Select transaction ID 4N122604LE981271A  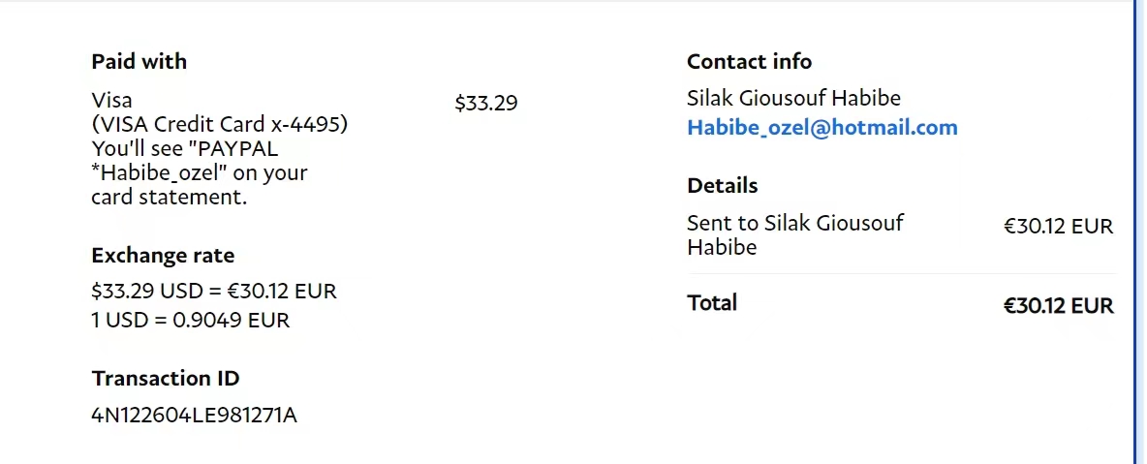194,416
